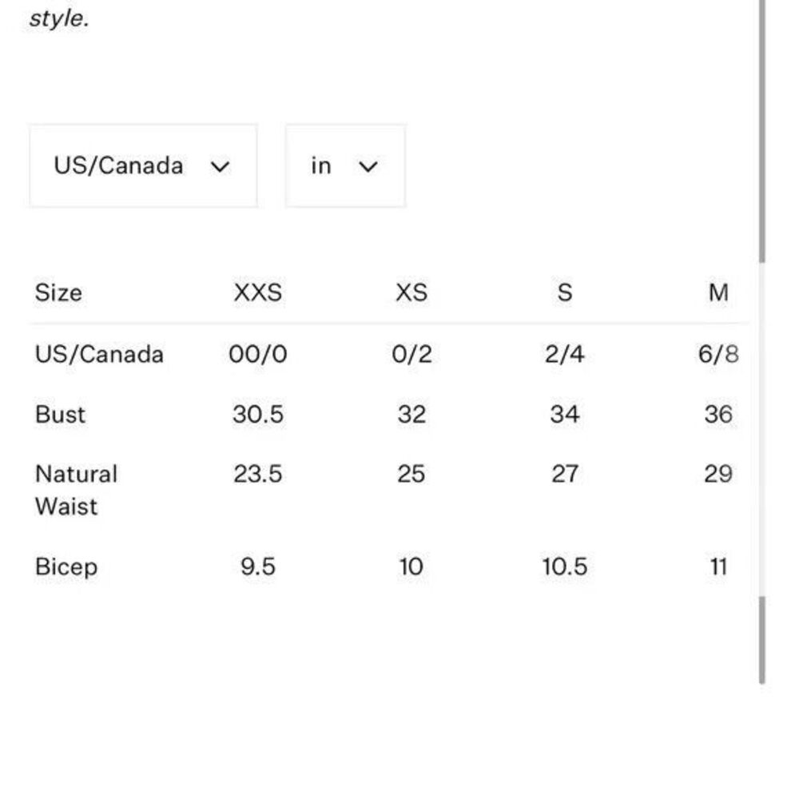The height and width of the screenshot is (799, 799).
Task: Select the M size column header
Action: point(718,292)
